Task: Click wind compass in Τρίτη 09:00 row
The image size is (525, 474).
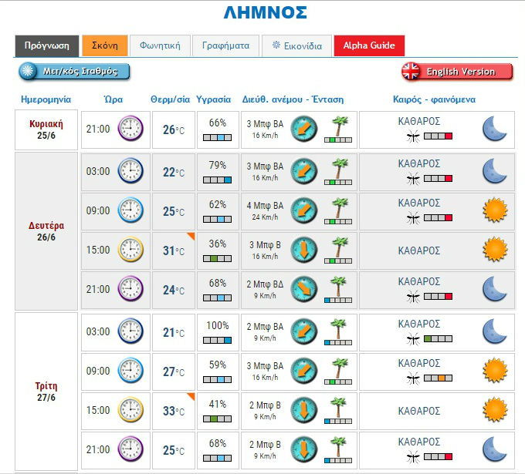Action: pos(303,371)
